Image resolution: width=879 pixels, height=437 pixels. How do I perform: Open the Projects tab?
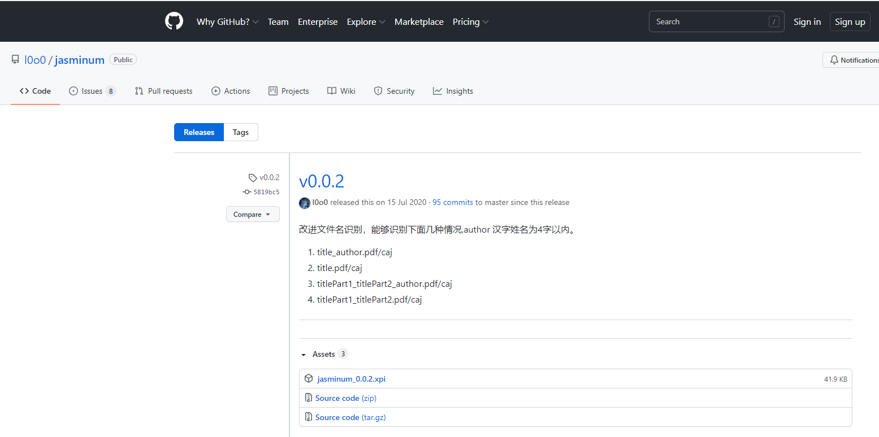pyautogui.click(x=289, y=91)
